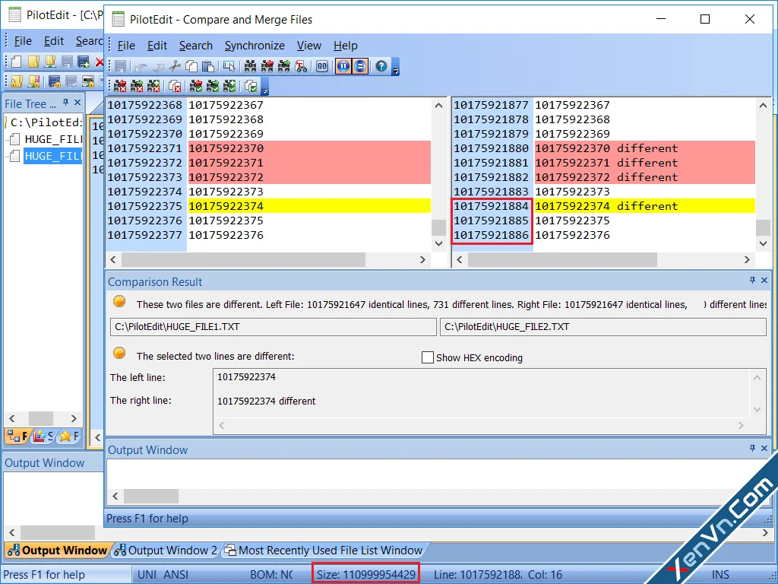Screen dimensions: 778x584
Task: Pin the Output Window panel in compare window
Action: point(752,448)
